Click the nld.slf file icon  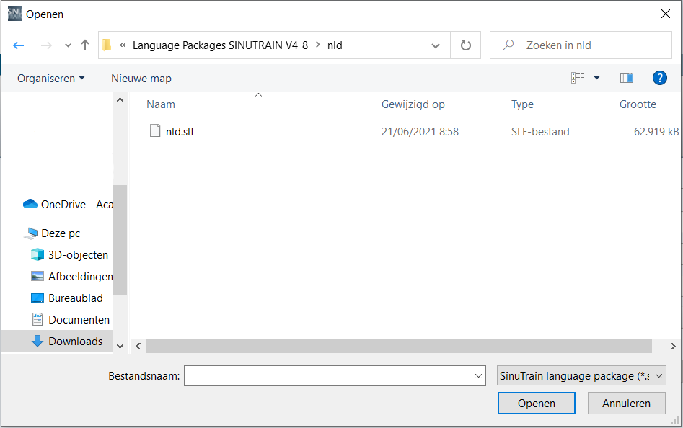tap(155, 130)
